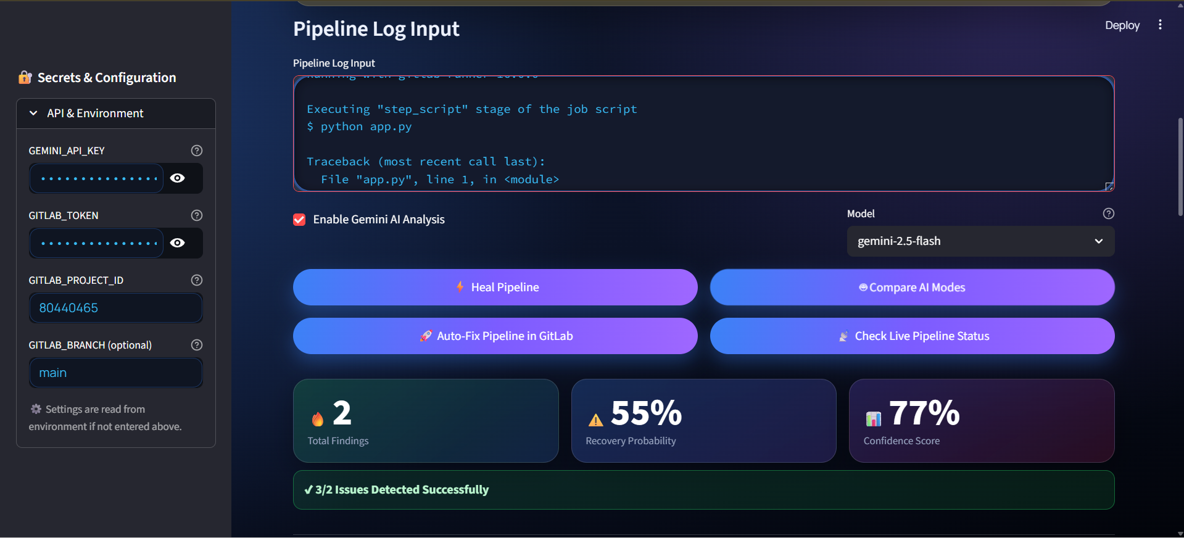
Task: Click the 'Pipeline Log Input' heading
Action: (x=376, y=29)
